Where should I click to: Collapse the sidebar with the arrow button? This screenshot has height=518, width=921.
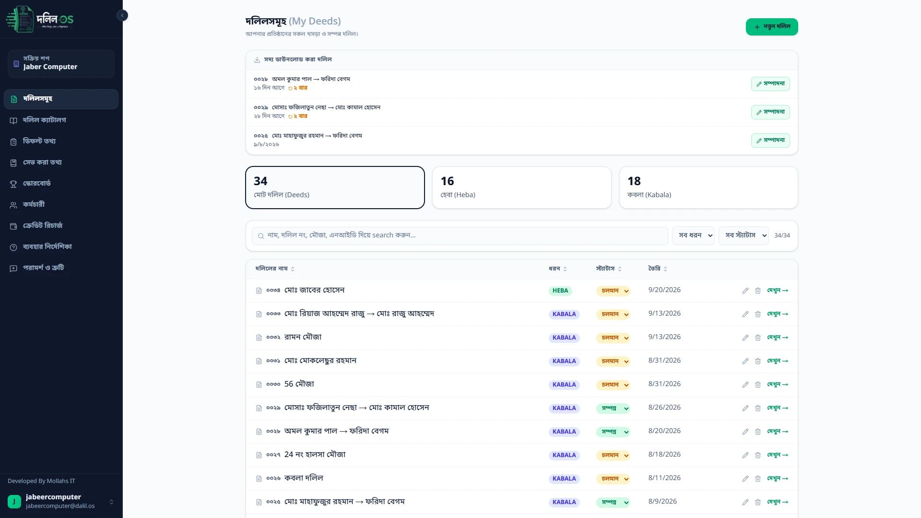[x=122, y=15]
